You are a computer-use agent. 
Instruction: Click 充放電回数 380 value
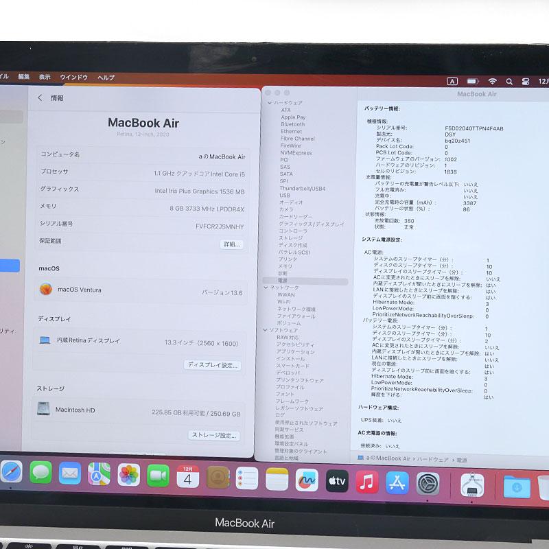[x=409, y=221]
